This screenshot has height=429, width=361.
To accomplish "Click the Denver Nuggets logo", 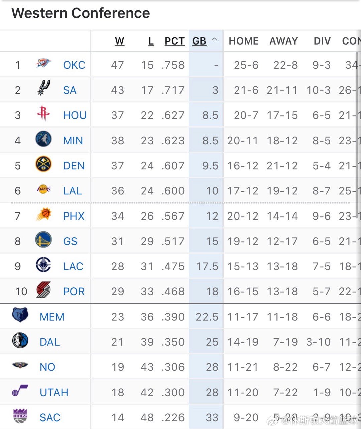I will [x=43, y=164].
